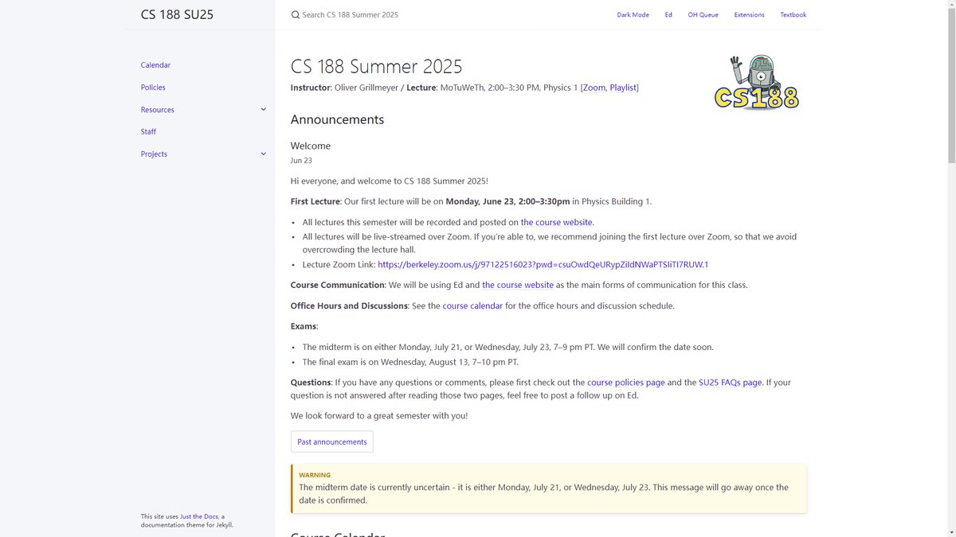Open the berkeley.zoom.us lecture URL
Image resolution: width=956 pixels, height=537 pixels.
point(543,265)
